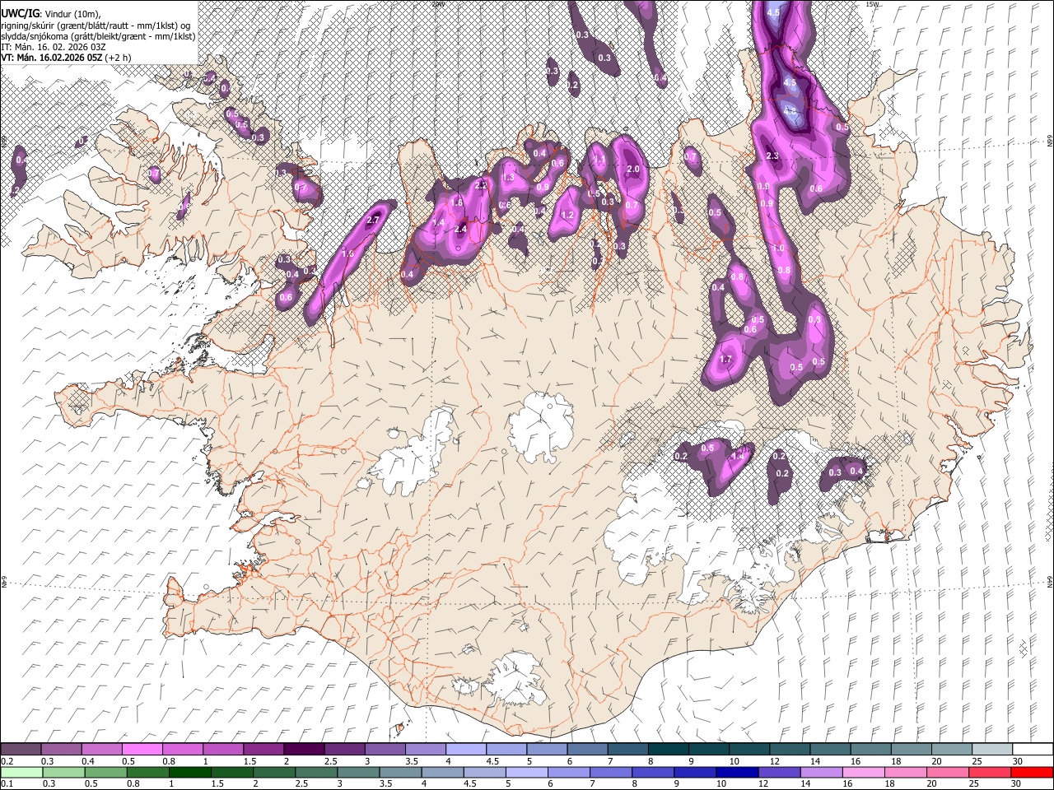Click the darkest purple snow swatch between 0.2 and 0.3
Image resolution: width=1054 pixels, height=790 pixels.
point(21,750)
